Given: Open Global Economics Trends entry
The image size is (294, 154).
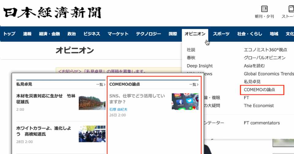Looking at the screenshot, I should (x=269, y=74).
